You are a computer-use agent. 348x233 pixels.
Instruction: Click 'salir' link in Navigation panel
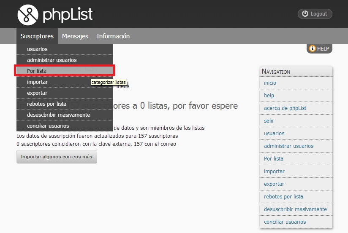click(269, 121)
